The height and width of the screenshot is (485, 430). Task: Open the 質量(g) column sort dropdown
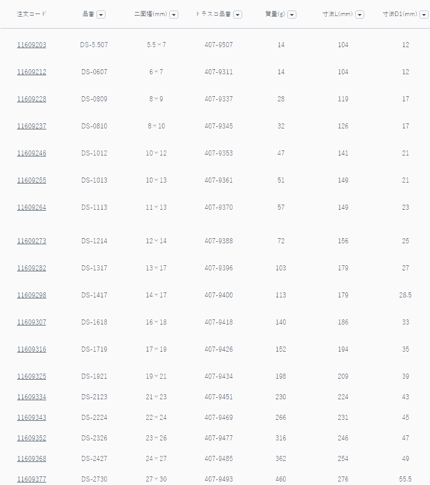[292, 15]
